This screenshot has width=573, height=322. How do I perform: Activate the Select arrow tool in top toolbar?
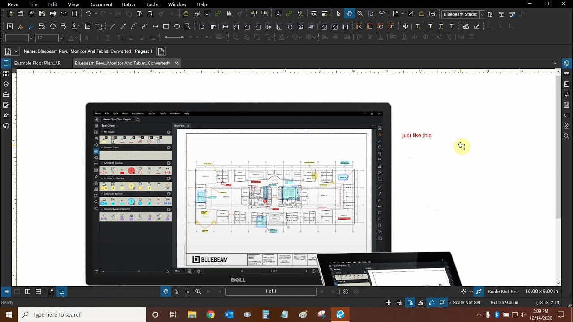(338, 14)
